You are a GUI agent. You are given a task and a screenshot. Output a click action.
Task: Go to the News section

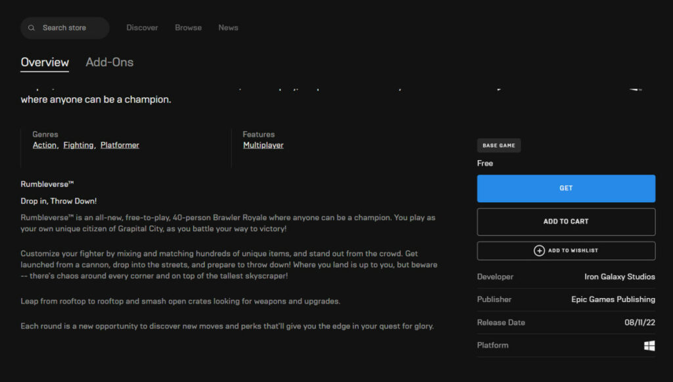tap(228, 28)
